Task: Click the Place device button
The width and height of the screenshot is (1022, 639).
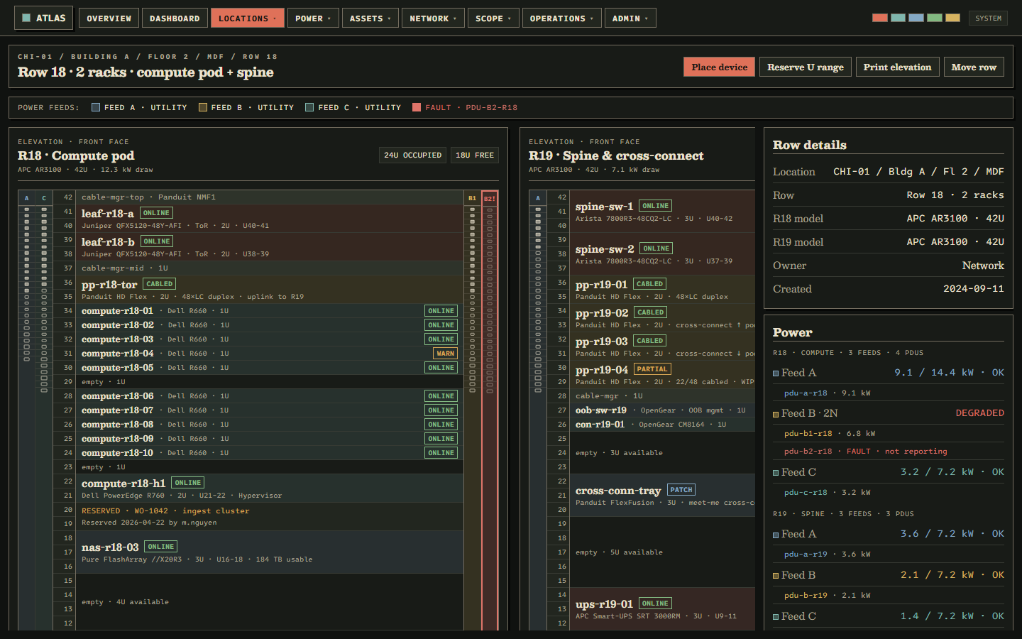Action: coord(719,67)
